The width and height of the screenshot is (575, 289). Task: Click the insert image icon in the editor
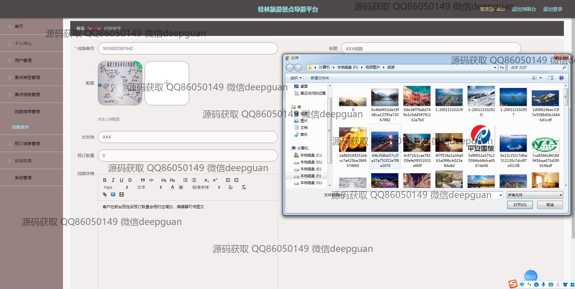click(x=113, y=194)
